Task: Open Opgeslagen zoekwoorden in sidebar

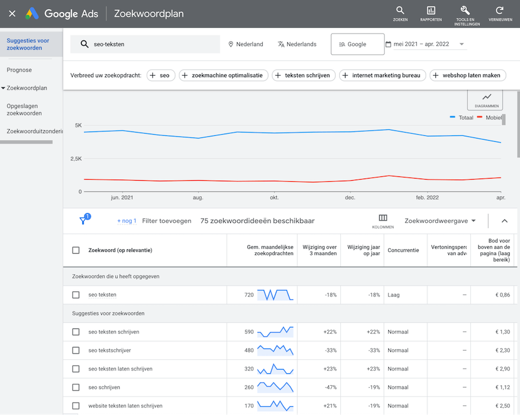Action: click(24, 110)
